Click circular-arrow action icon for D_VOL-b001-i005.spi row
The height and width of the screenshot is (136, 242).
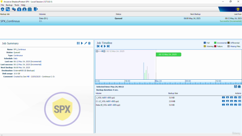(x=231, y=105)
